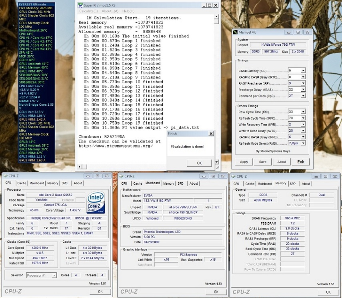Switch to Mainboard tab in left CPU-Z

[37, 183]
